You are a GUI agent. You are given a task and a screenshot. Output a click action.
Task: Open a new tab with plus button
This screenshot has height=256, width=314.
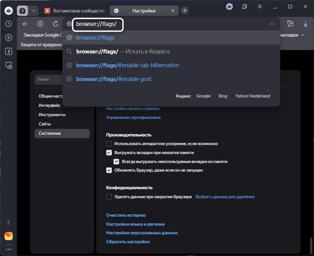point(185,11)
